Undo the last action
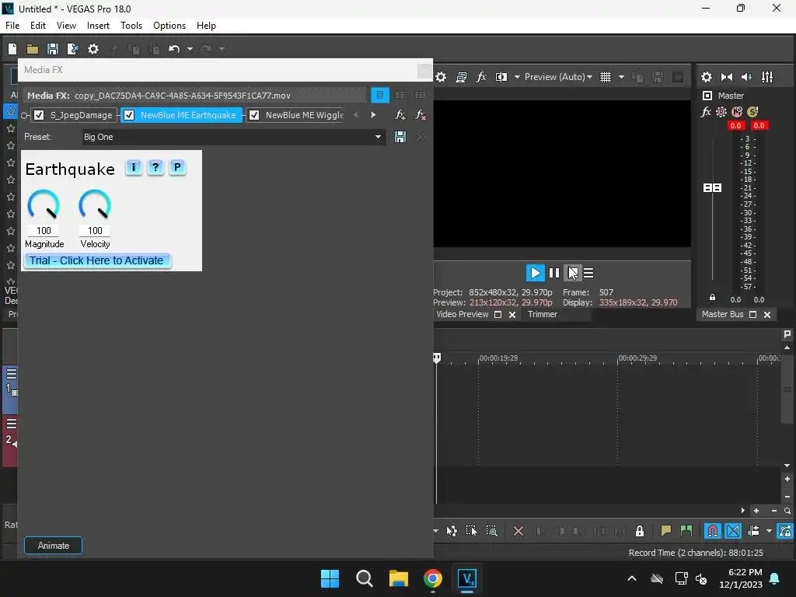Screen dimensions: 796x597 (x=174, y=49)
